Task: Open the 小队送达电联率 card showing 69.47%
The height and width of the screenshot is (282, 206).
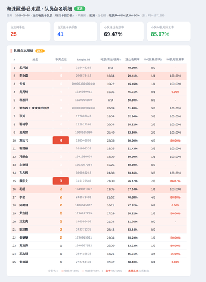Action: pyautogui.click(x=122, y=32)
